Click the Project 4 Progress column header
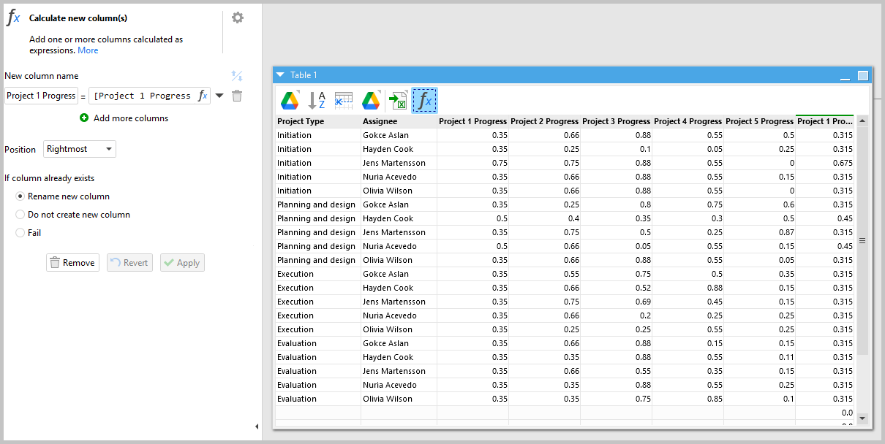This screenshot has height=444, width=885. (688, 121)
